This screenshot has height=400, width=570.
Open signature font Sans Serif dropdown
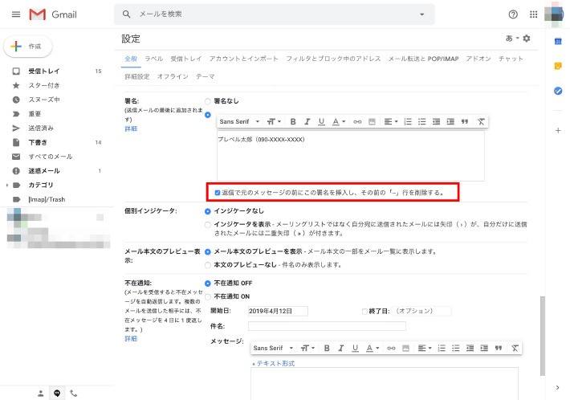[x=239, y=121]
